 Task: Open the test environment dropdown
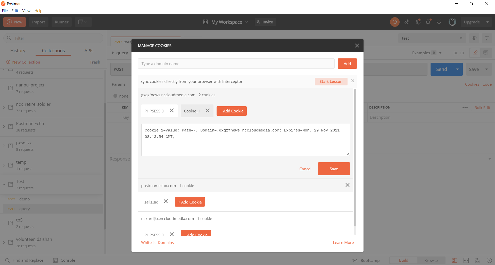(432, 38)
